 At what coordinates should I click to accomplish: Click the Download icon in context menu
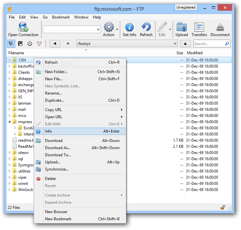[39, 141]
